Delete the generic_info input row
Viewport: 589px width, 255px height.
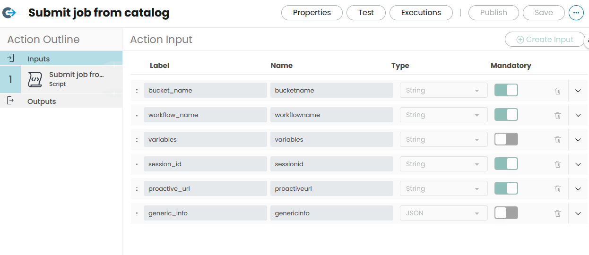(558, 213)
